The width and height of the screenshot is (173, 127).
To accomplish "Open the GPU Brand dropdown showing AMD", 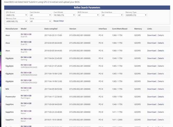I will (x=17, y=15).
